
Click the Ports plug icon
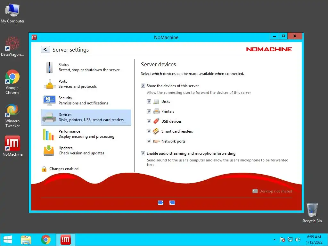point(49,84)
